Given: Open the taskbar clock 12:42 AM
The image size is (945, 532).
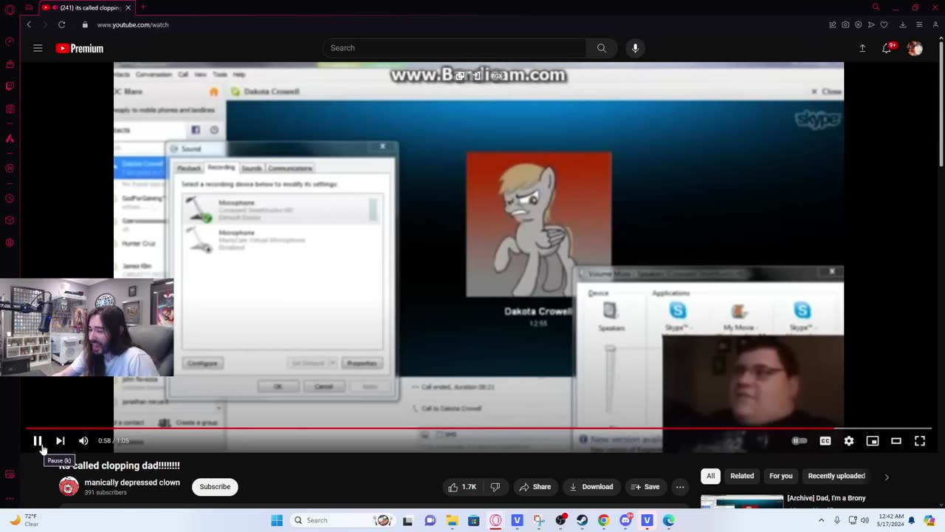Looking at the screenshot, I should pyautogui.click(x=890, y=520).
